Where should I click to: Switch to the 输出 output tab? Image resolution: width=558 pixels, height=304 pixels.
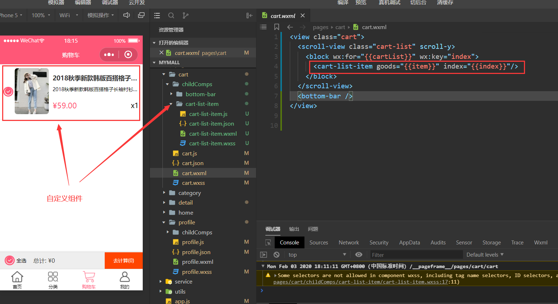pos(294,229)
